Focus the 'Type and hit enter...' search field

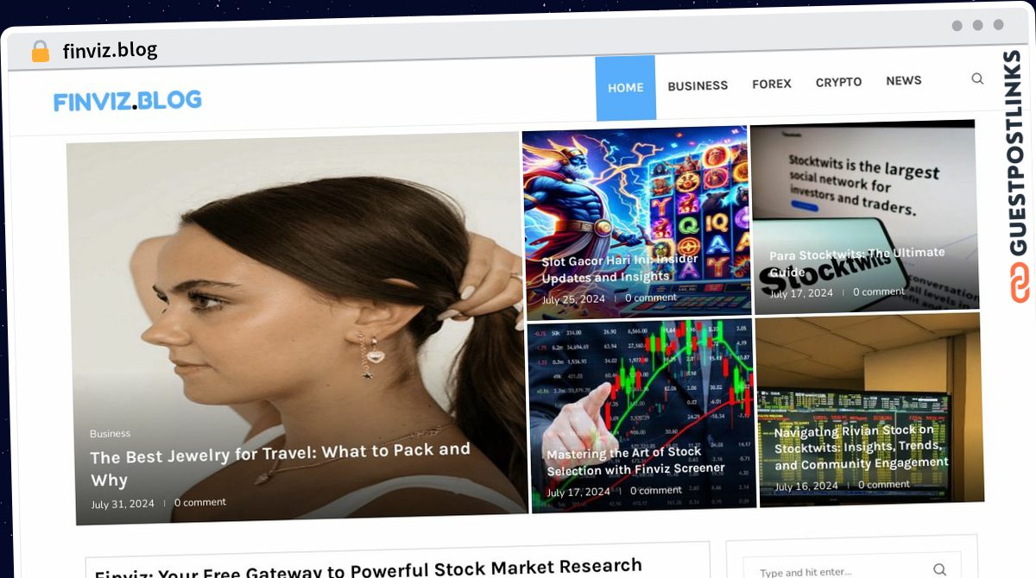coord(852,570)
